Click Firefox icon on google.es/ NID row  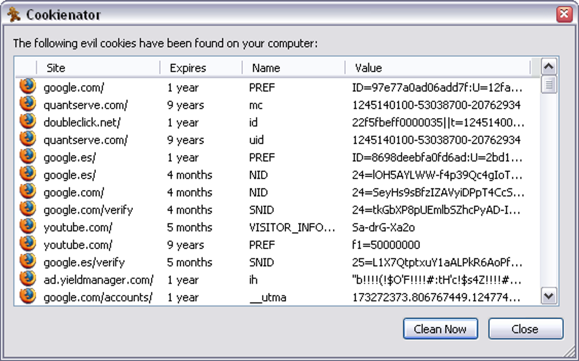28,174
